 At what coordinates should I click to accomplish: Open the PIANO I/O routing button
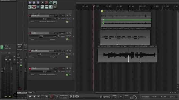pyautogui.click(x=56, y=69)
